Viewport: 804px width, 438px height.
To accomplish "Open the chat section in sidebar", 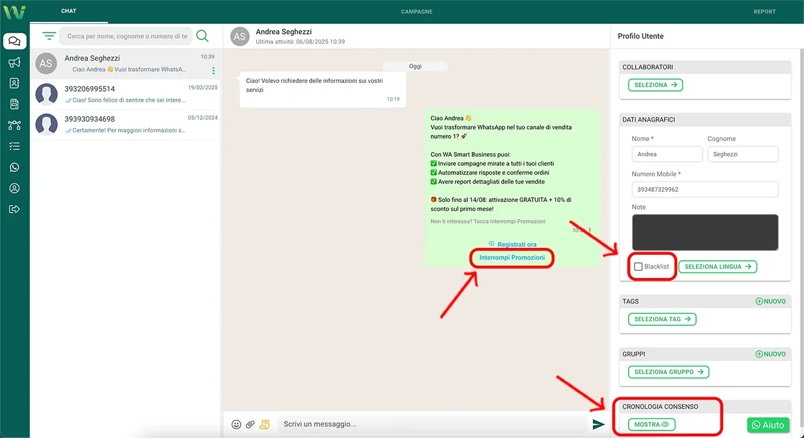I will coord(14,41).
